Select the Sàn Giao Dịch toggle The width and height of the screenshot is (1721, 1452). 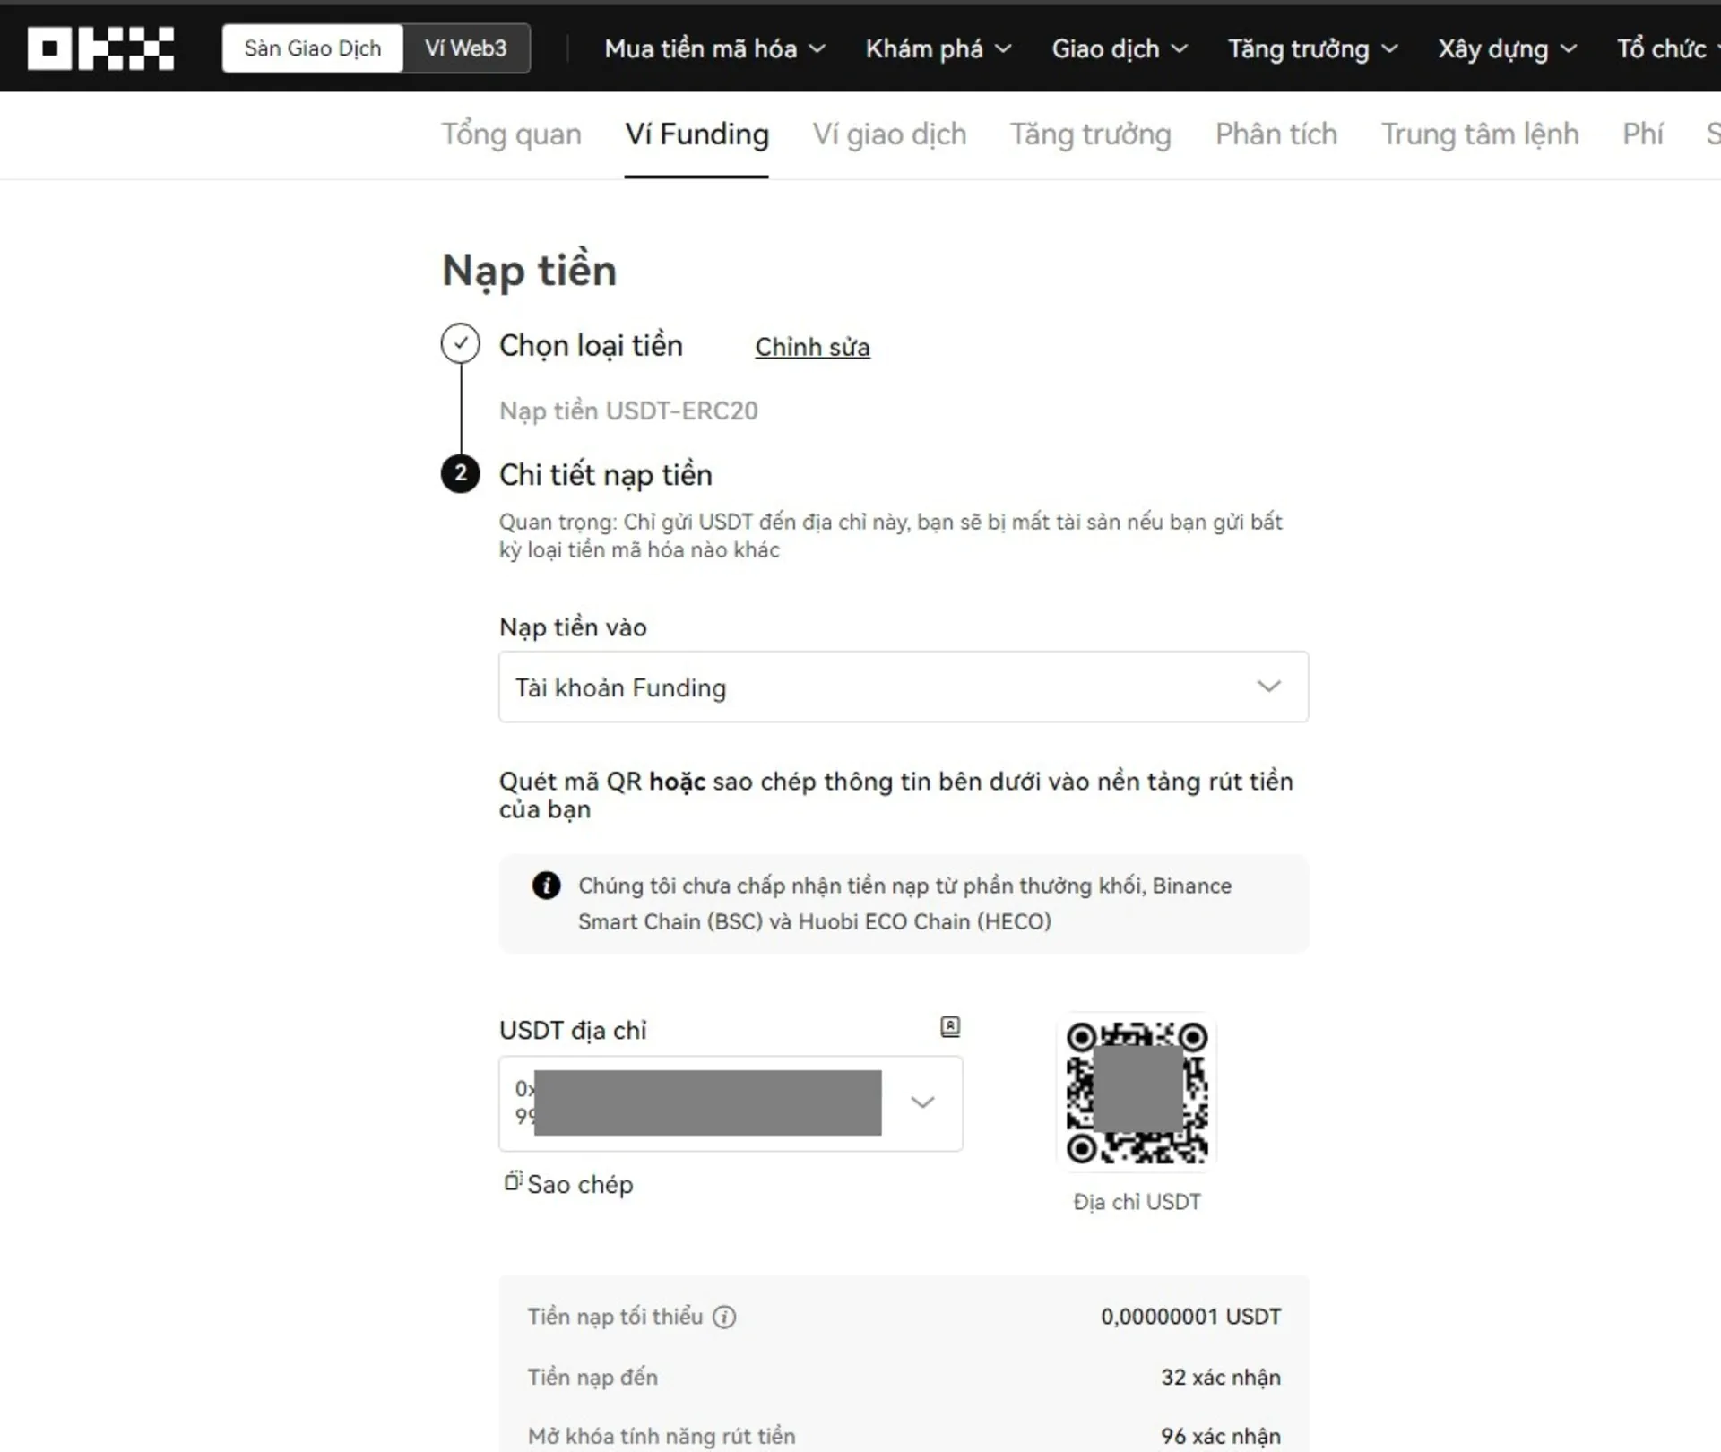coord(313,48)
